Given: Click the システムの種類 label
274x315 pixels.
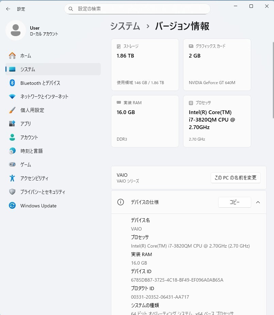Looking at the screenshot, I should [x=145, y=305].
